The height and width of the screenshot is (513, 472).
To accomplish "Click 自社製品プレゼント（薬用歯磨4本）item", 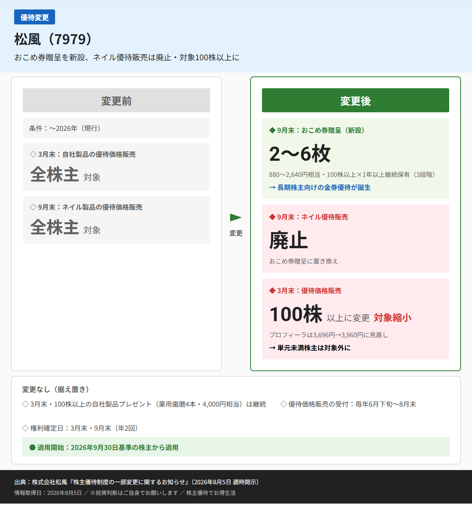I will tap(144, 404).
